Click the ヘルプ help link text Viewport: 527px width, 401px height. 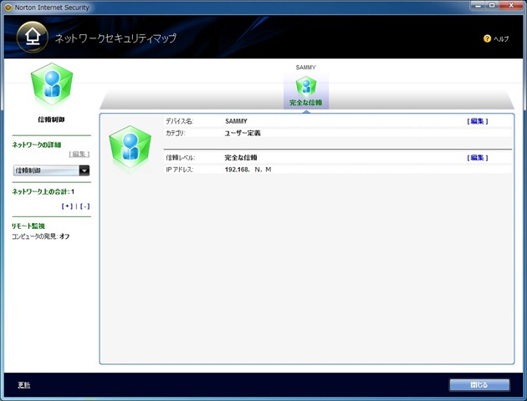pyautogui.click(x=501, y=39)
